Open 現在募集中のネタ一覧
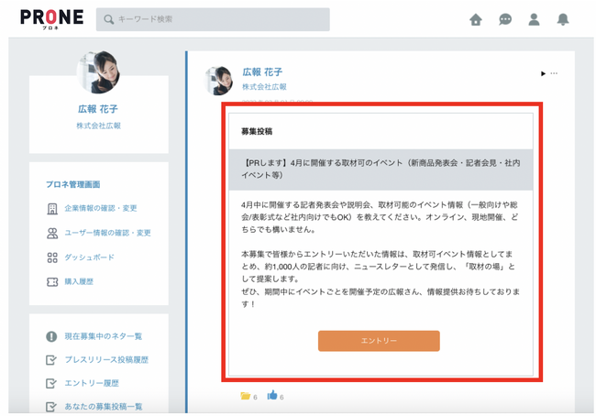 click(103, 337)
